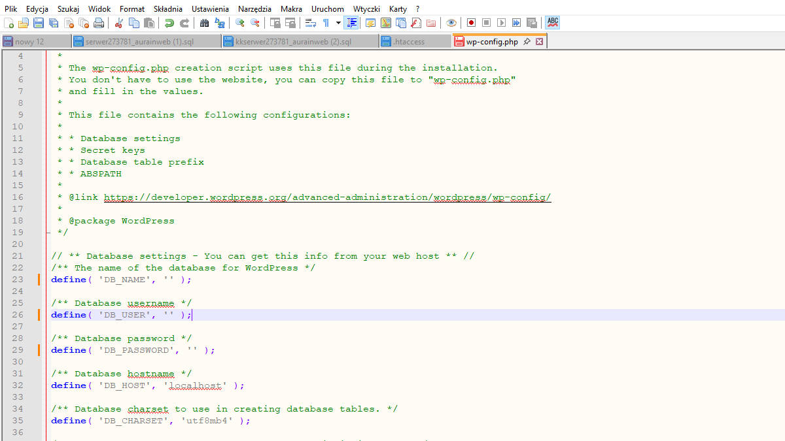Image resolution: width=785 pixels, height=441 pixels.
Task: Open Find with the binoculars icon
Action: coord(204,23)
